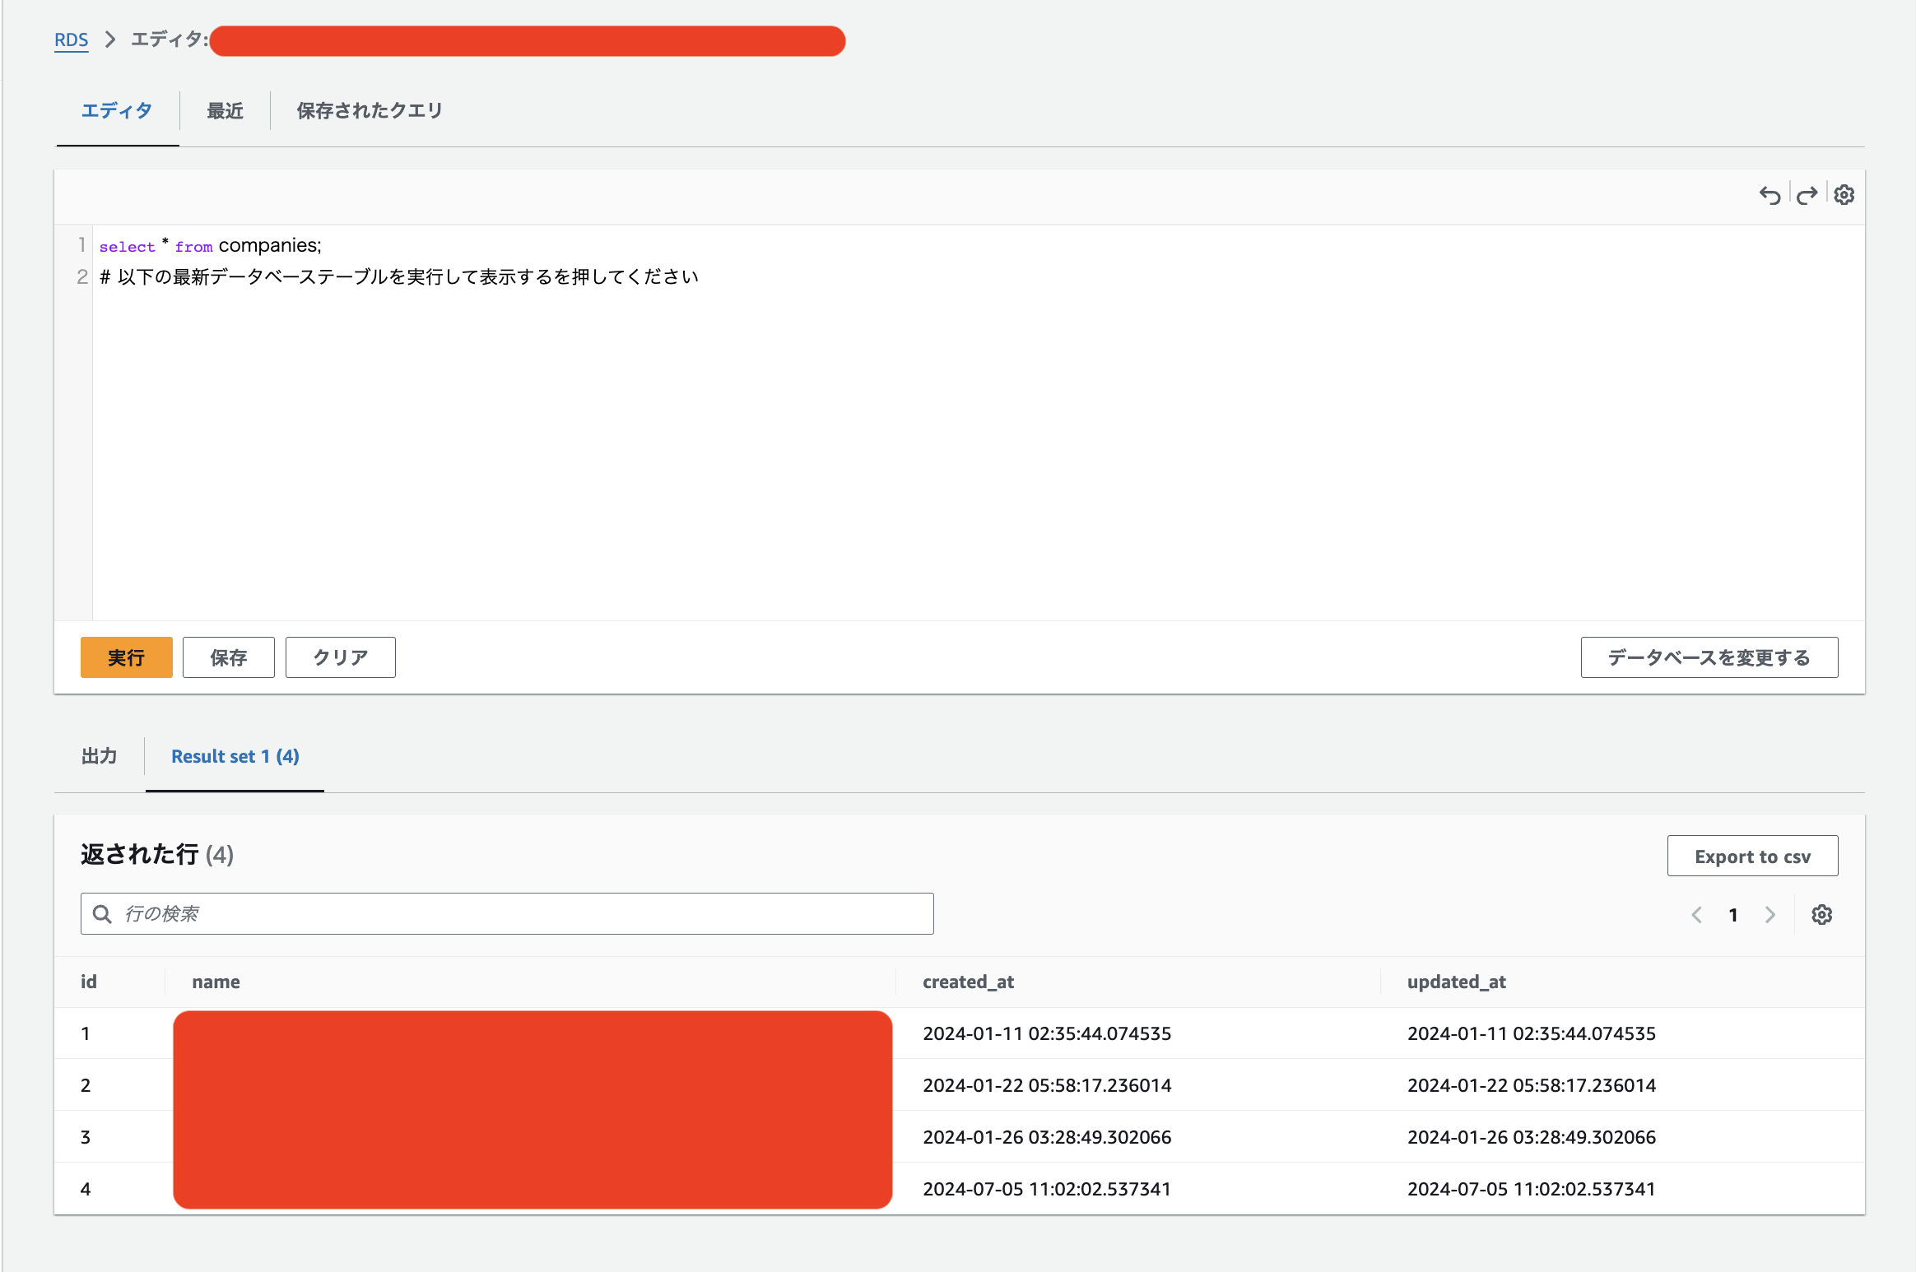Switch to the 最近 tab
Image resolution: width=1916 pixels, height=1272 pixels.
pos(225,111)
